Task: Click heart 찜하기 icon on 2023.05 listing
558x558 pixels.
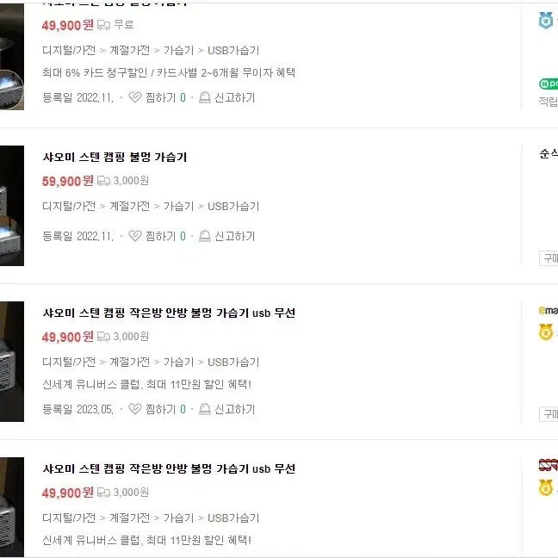Action: [x=135, y=408]
